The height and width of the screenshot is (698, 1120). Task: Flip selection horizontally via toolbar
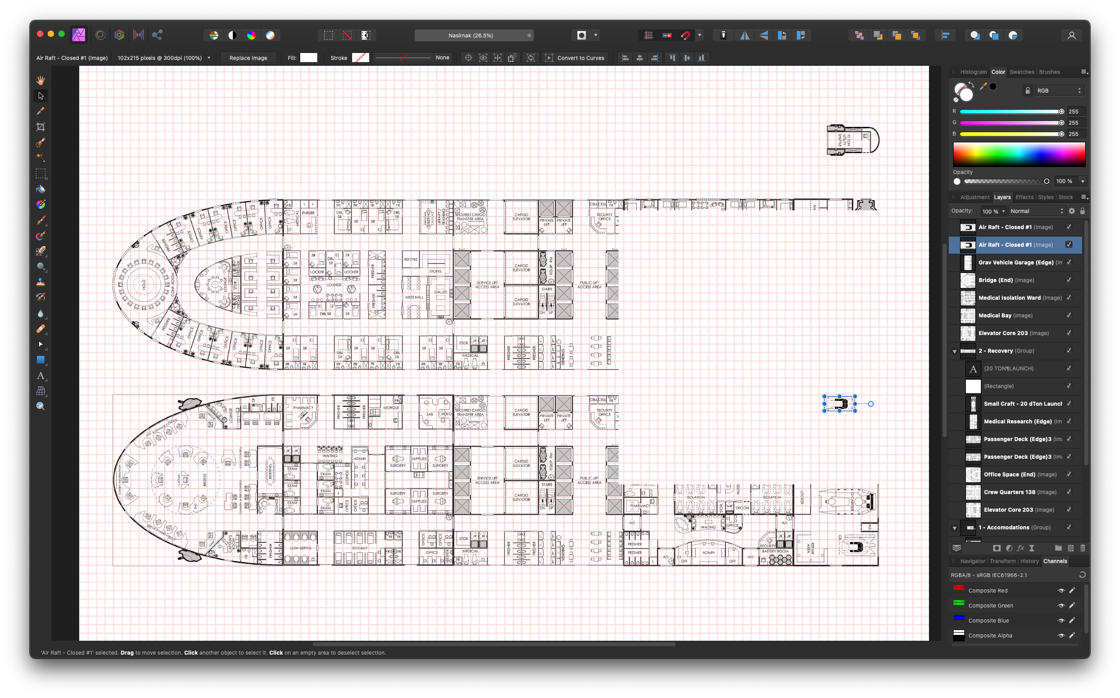(x=744, y=35)
